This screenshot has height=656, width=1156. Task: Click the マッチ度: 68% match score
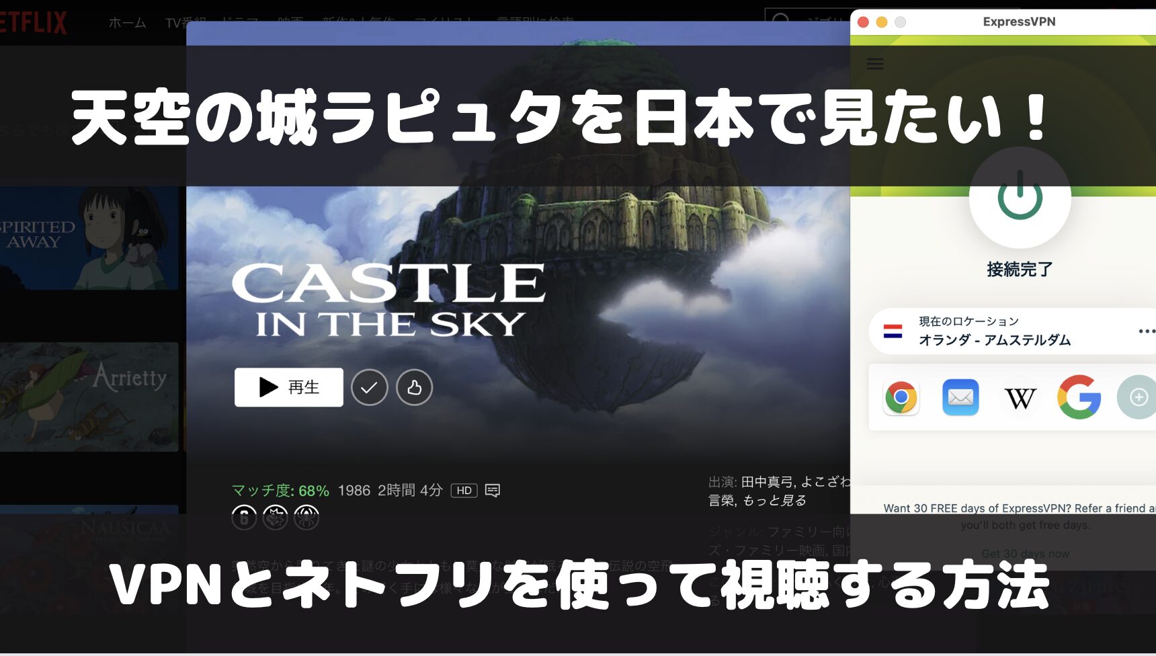coord(280,491)
